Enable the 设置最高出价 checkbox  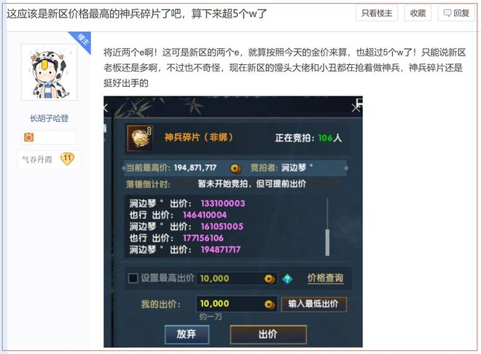[133, 278]
